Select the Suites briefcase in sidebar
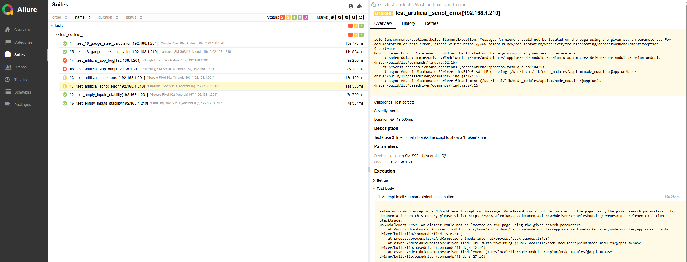This screenshot has width=687, height=262. pyautogui.click(x=8, y=54)
